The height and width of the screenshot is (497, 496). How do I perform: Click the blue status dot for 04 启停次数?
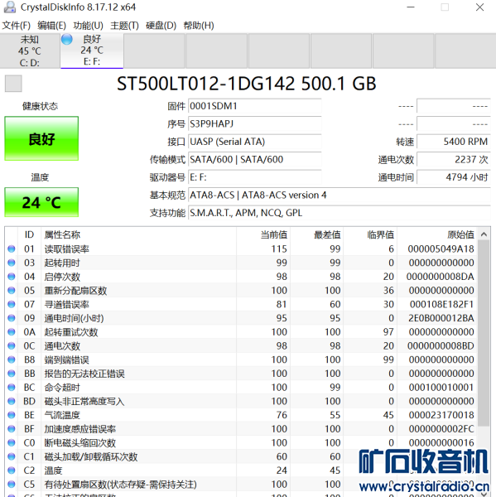pos(12,277)
